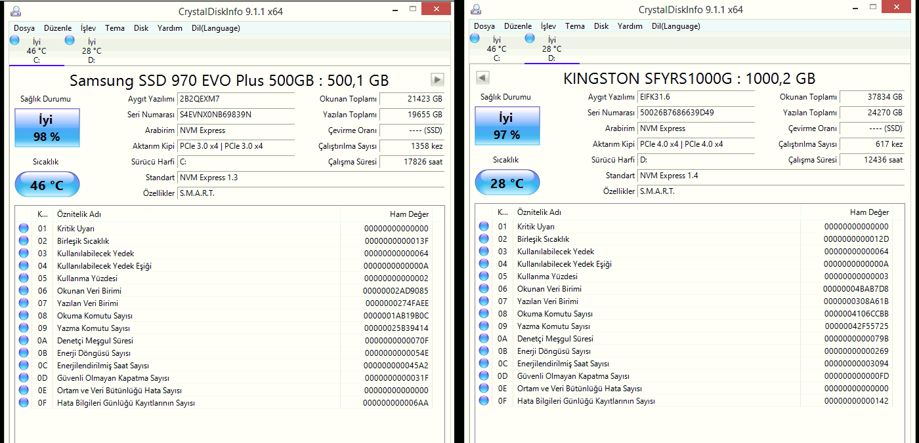Screen dimensions: 919x443
Task: Click the right window app icon
Action: pos(476,9)
